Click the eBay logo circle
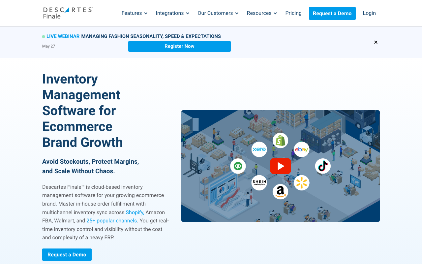Viewport: 422px width, 264px height. 302,149
